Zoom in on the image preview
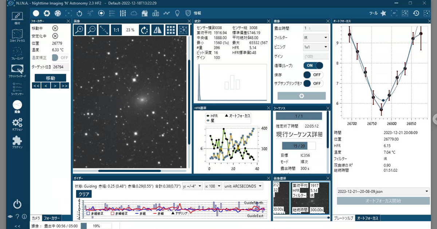437x229 pixels. click(79, 30)
